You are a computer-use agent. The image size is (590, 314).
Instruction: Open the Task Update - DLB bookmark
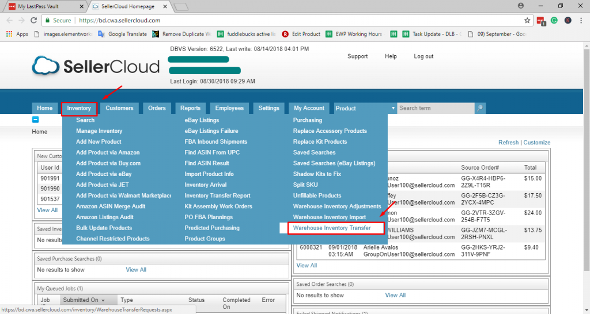(x=432, y=34)
